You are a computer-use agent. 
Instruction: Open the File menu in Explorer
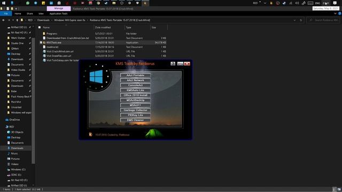pyautogui.click(x=6, y=13)
